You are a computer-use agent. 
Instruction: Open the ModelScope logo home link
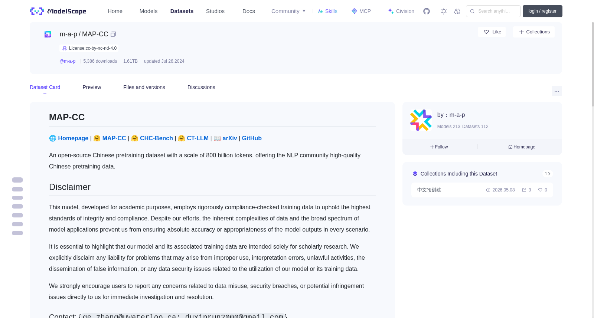click(58, 11)
